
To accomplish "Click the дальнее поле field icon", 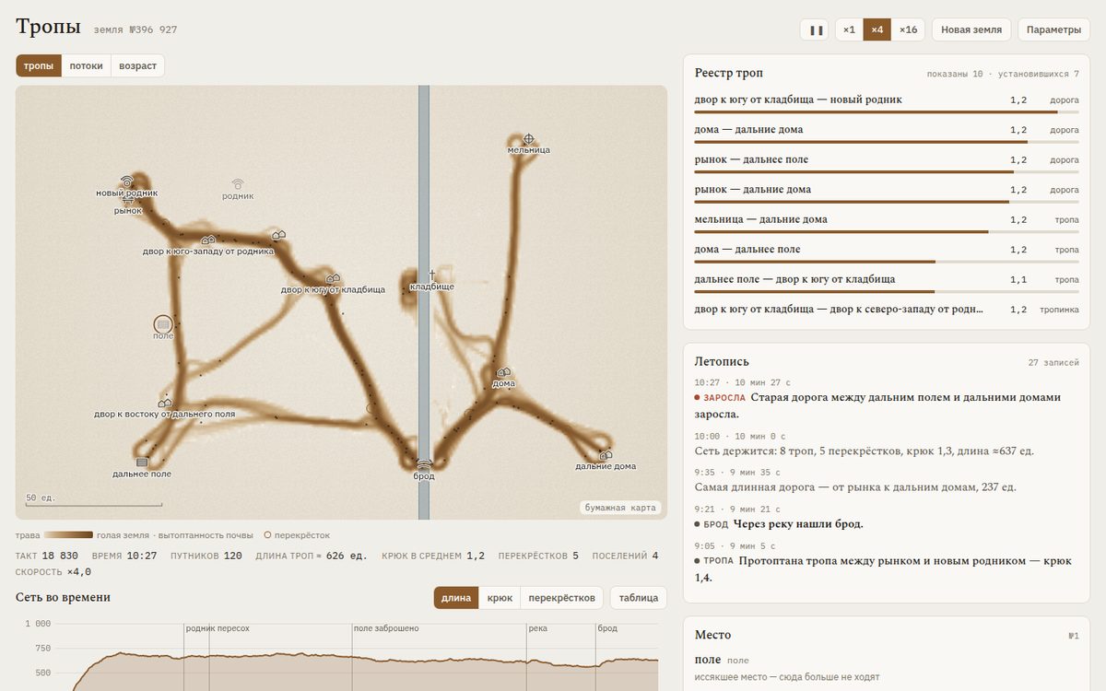I will pyautogui.click(x=142, y=463).
